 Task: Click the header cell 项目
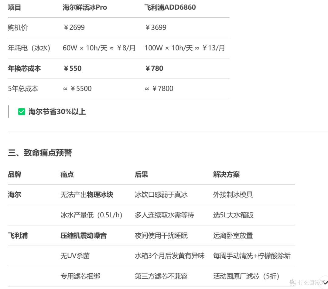pos(15,7)
